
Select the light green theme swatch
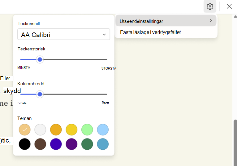(x=87, y=130)
